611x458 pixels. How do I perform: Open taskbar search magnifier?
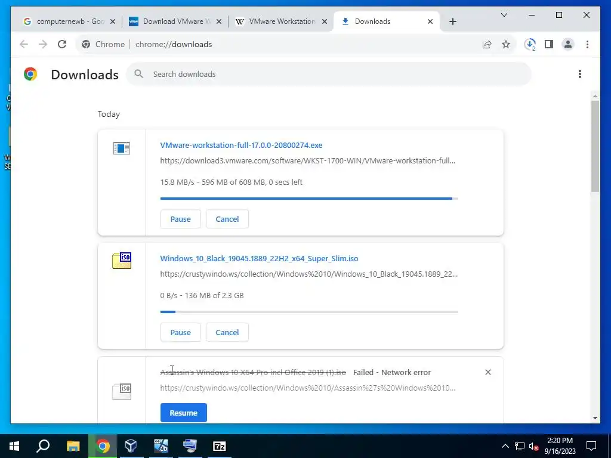tap(43, 446)
